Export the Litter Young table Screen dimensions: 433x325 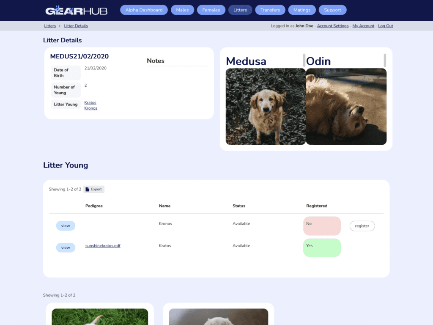click(94, 189)
